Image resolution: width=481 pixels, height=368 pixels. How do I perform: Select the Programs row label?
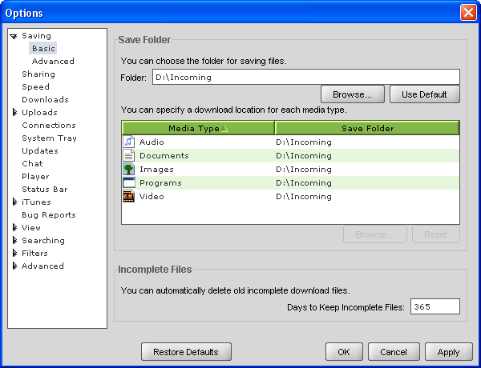(160, 182)
